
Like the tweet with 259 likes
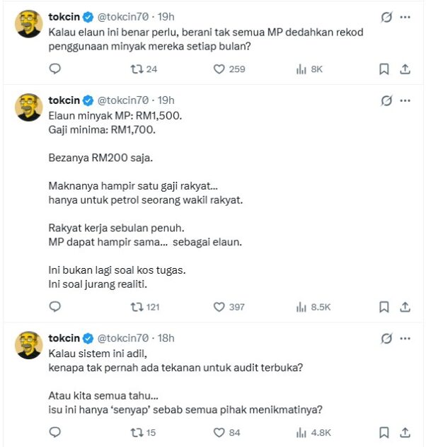tap(219, 69)
